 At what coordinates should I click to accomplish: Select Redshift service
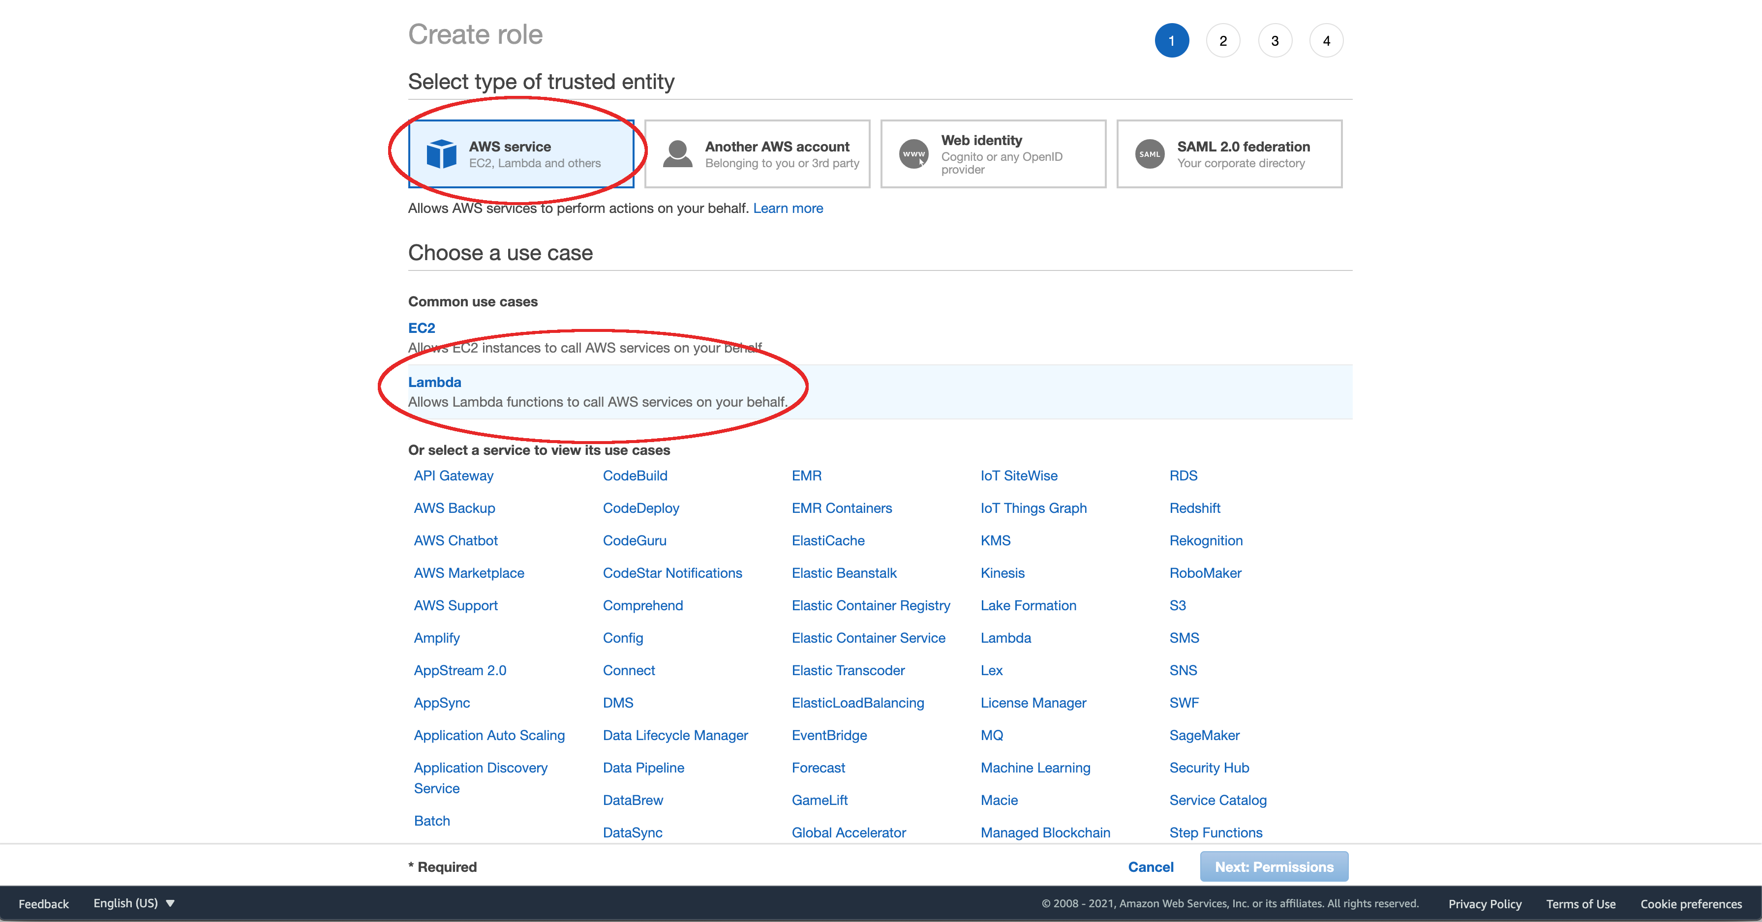tap(1194, 508)
